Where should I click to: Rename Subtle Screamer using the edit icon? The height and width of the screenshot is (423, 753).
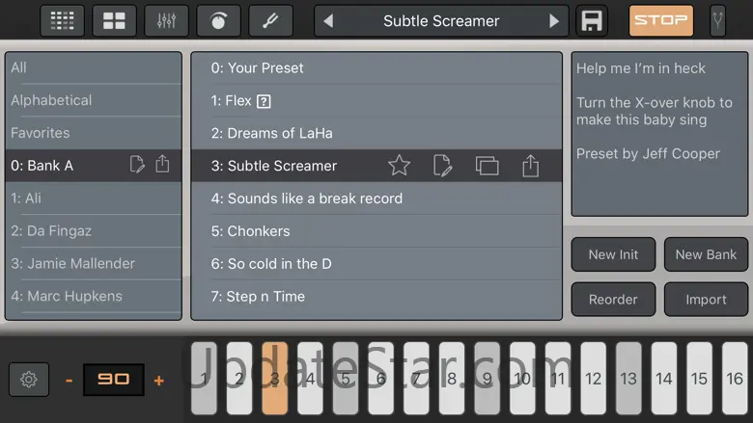pos(443,166)
